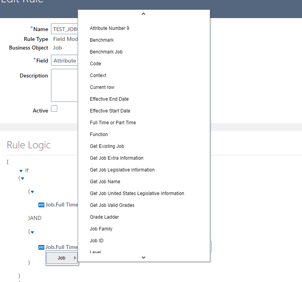Viewport: 302px width, 282px height.
Task: Click into the Field input box
Action: 65,60
